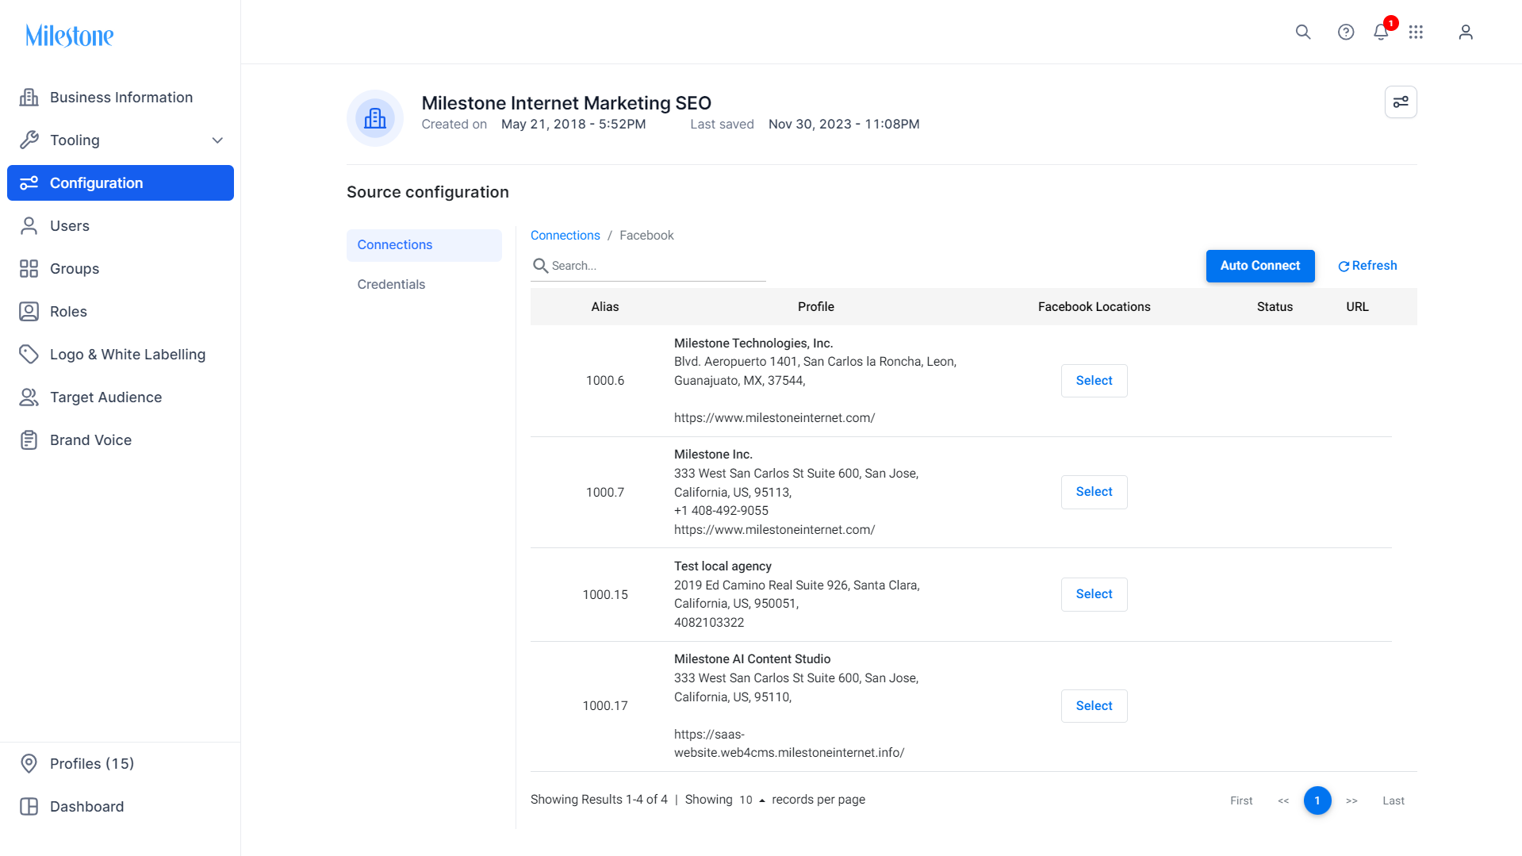The height and width of the screenshot is (856, 1522).
Task: Select location for Milestone Inc.
Action: click(1095, 492)
